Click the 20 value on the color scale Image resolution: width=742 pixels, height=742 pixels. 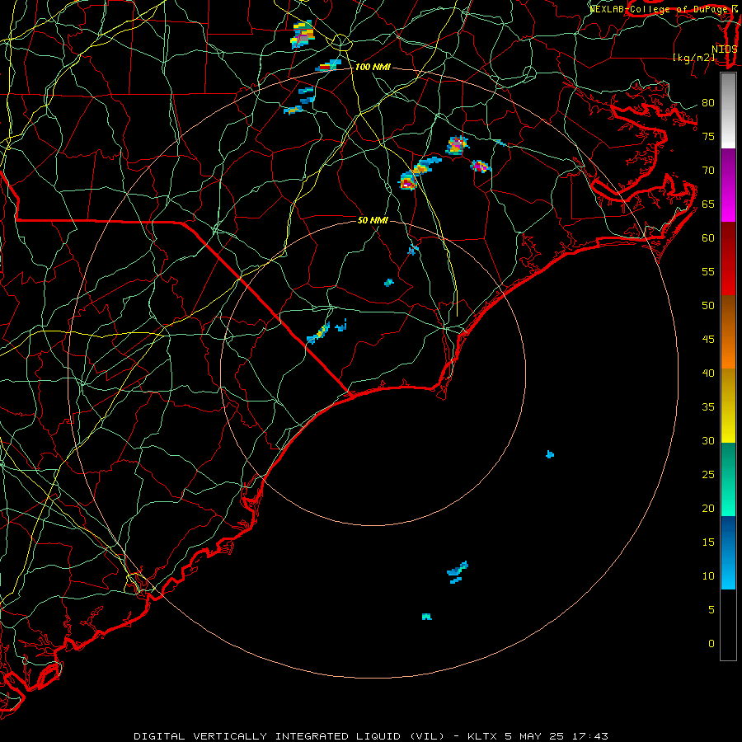(708, 508)
